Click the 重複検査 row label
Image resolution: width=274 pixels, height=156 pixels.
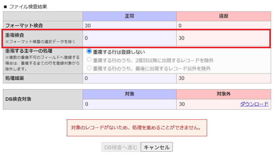pos(15,35)
